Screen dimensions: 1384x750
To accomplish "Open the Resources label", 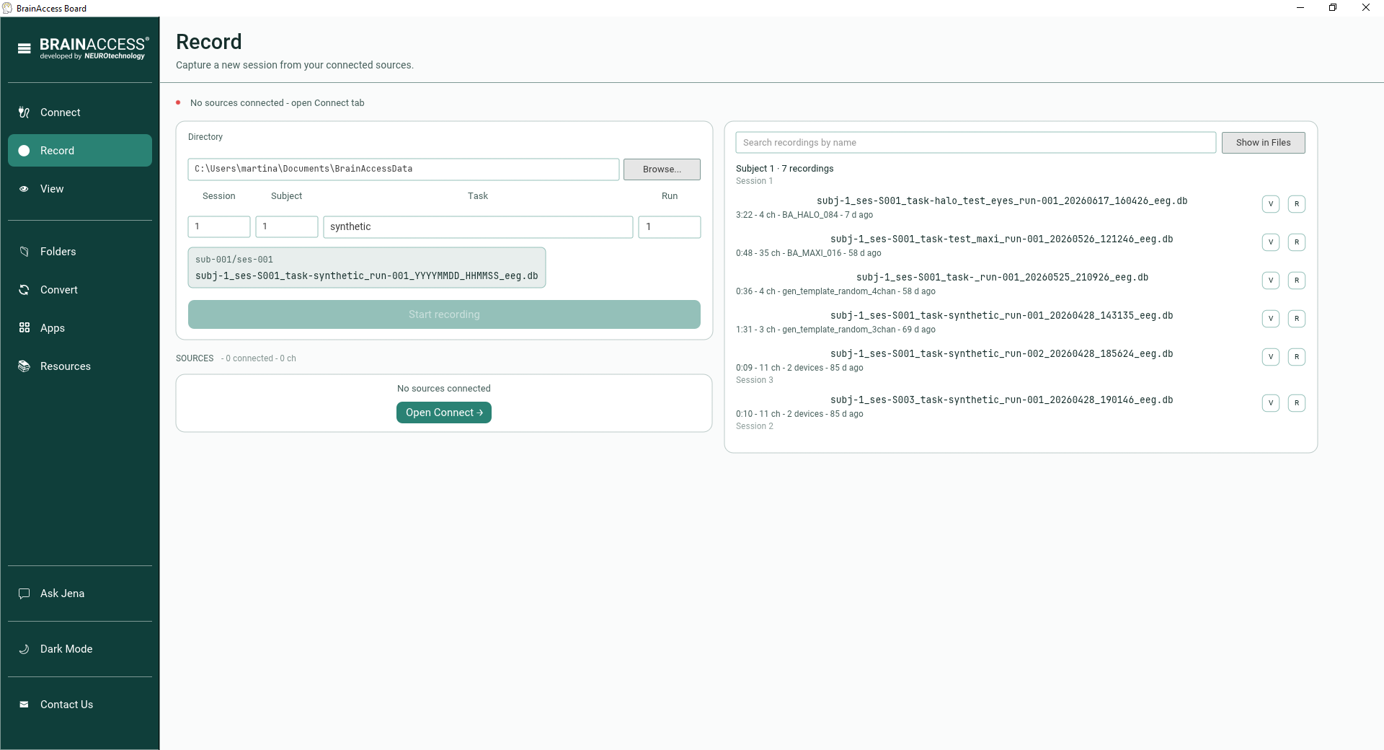I will tap(66, 366).
